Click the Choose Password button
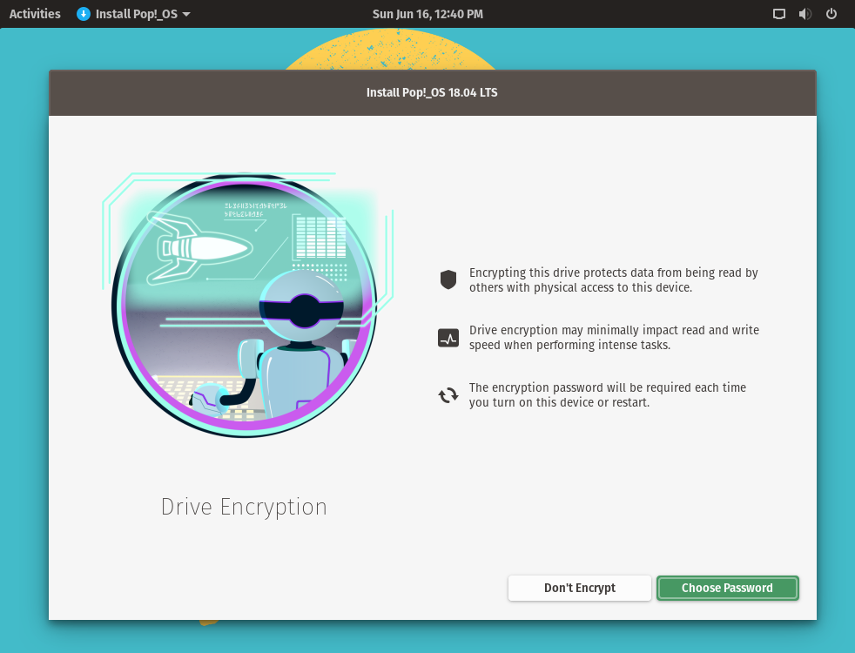The width and height of the screenshot is (855, 653). point(727,589)
